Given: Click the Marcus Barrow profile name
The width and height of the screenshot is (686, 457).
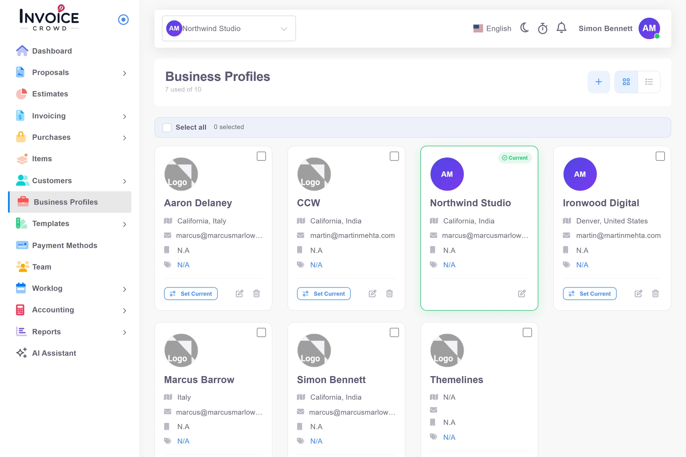Looking at the screenshot, I should [199, 380].
